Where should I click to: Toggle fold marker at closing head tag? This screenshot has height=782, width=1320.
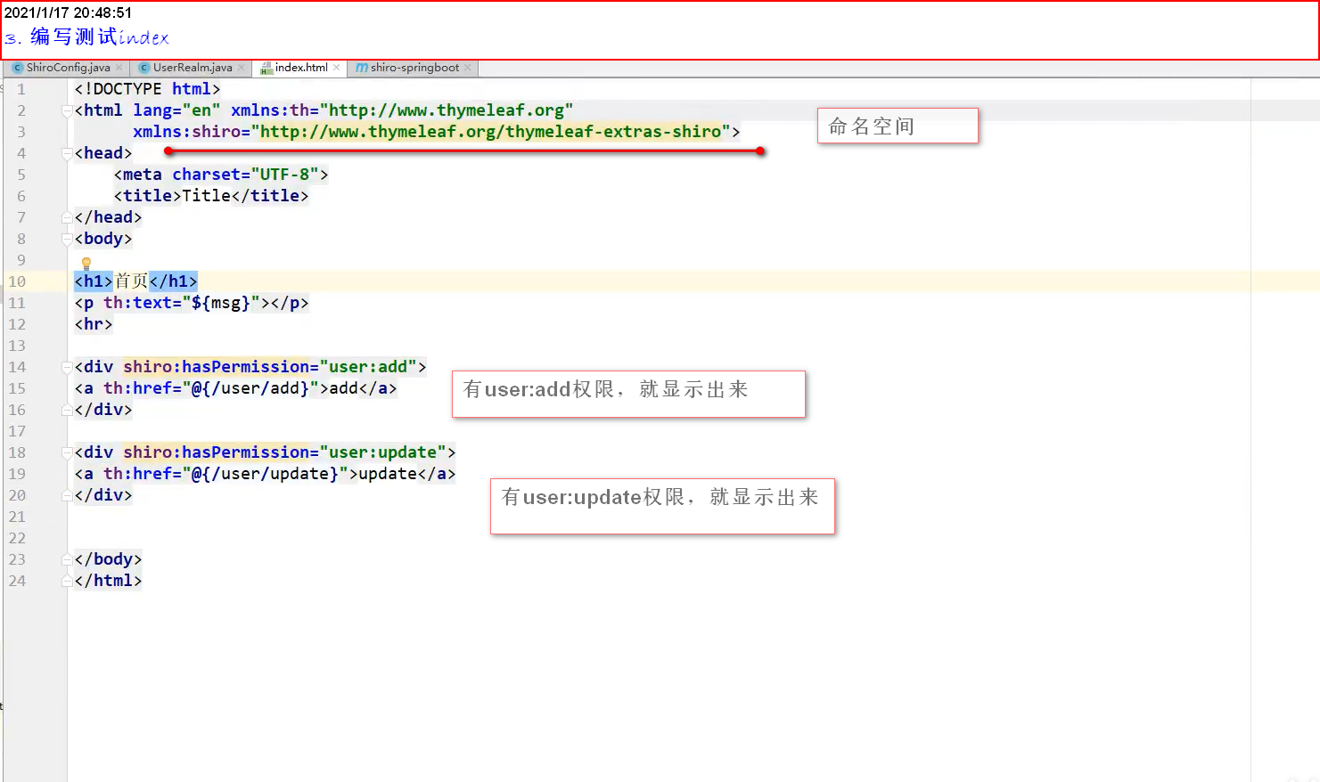tap(67, 217)
